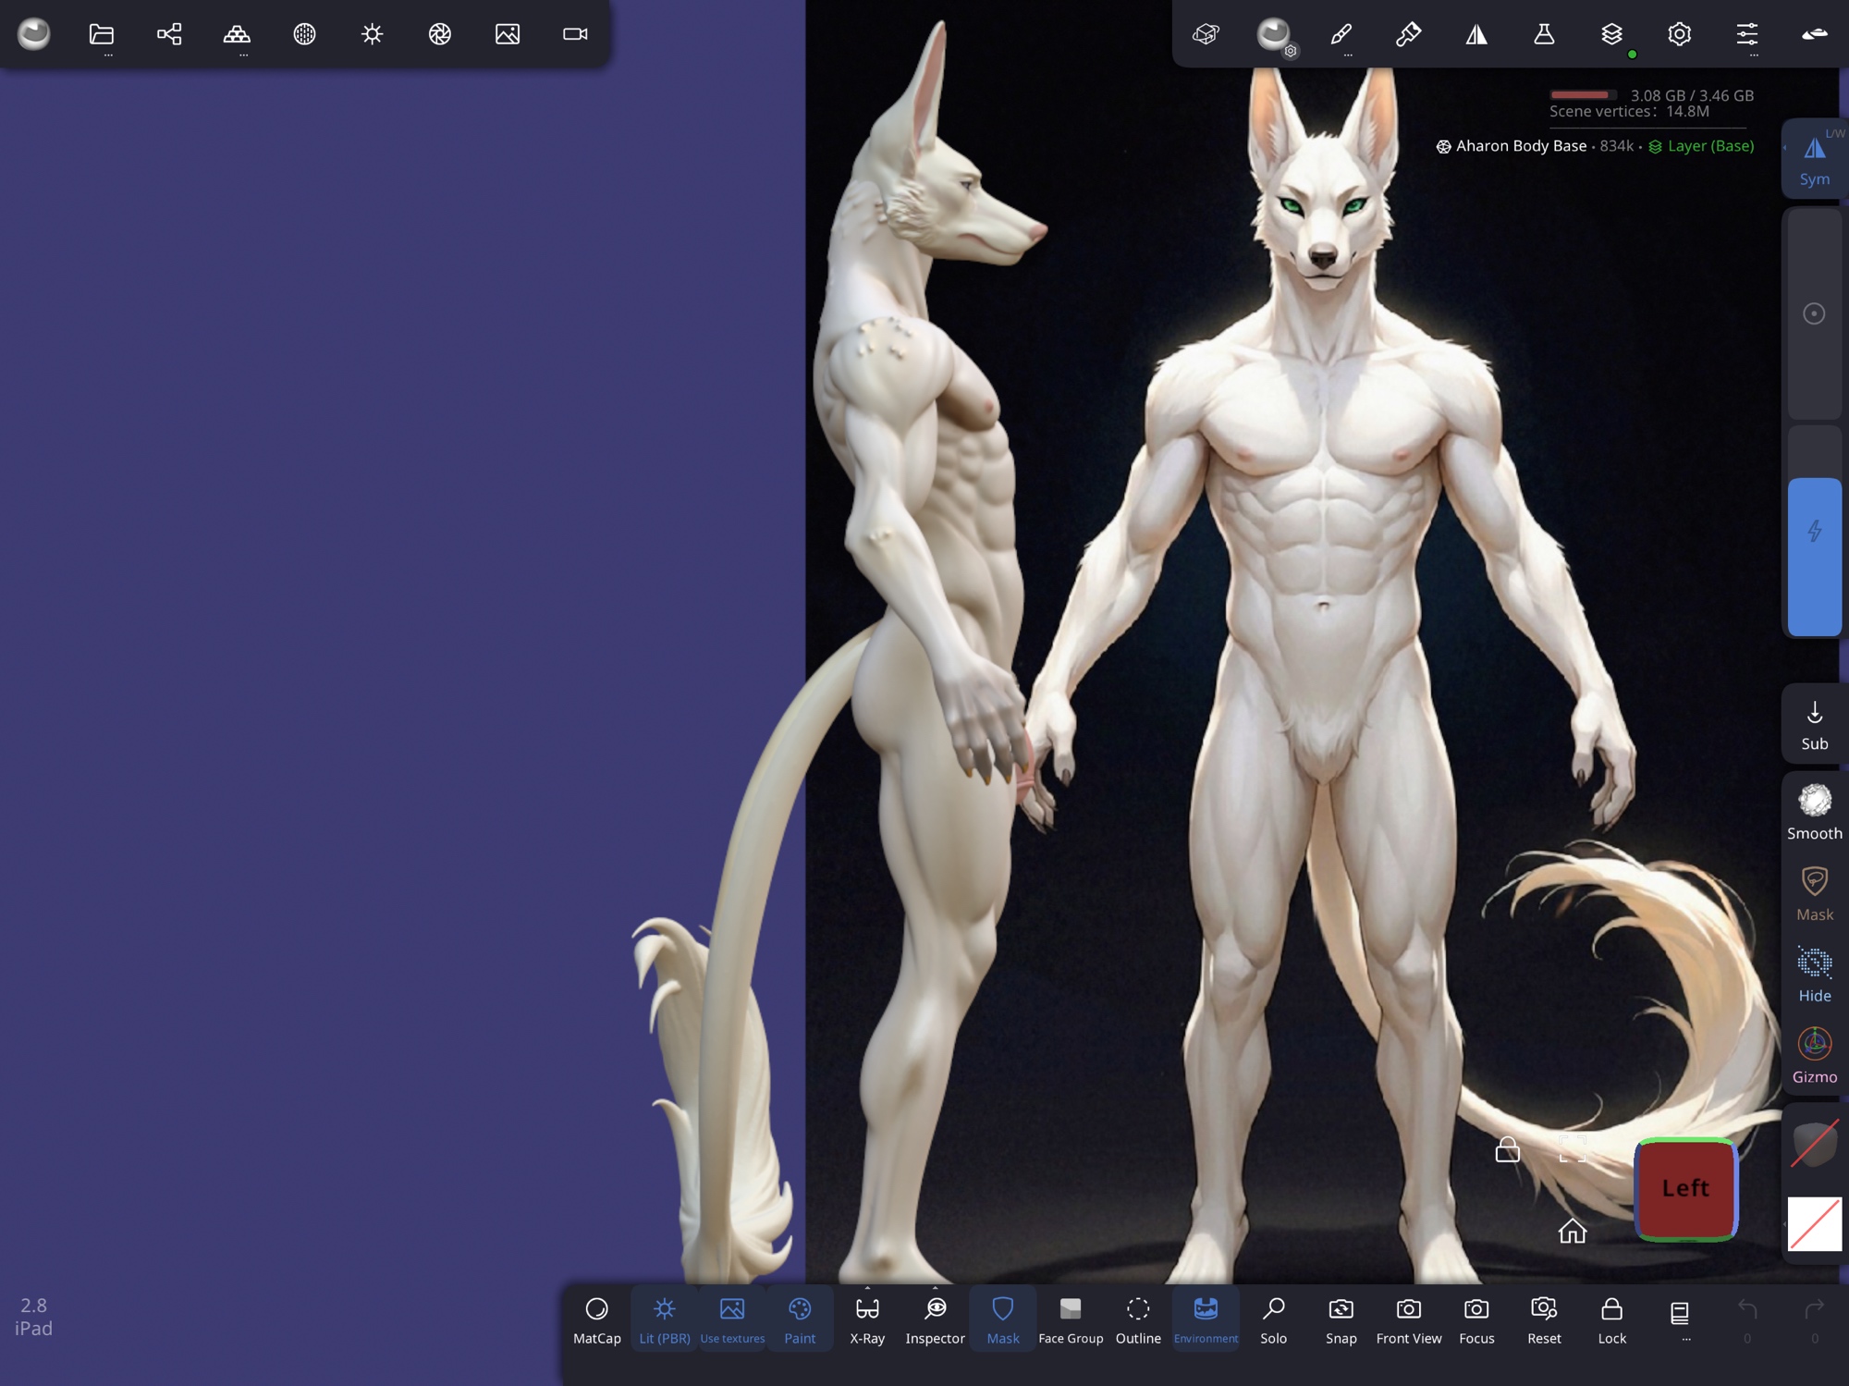Open the Camera settings menu

575,35
